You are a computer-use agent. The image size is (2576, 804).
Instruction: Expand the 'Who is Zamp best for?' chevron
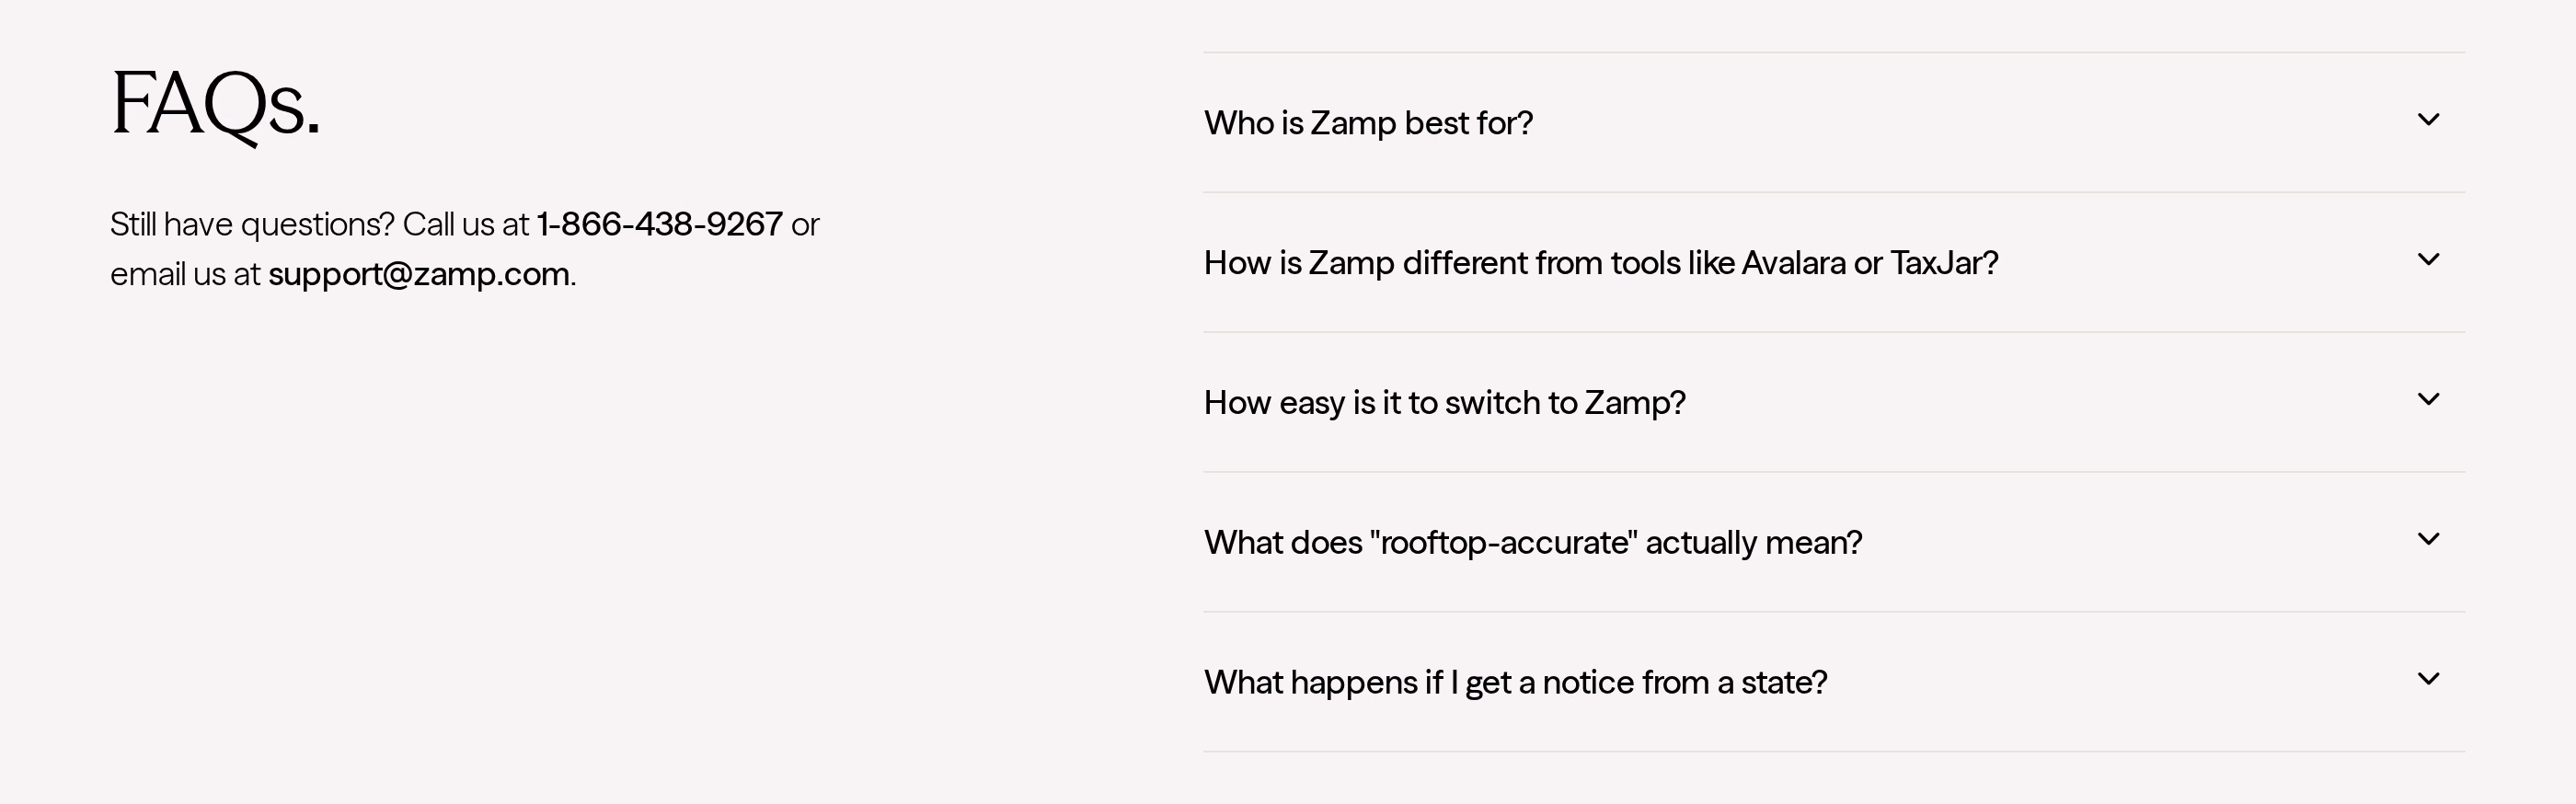point(2428,120)
